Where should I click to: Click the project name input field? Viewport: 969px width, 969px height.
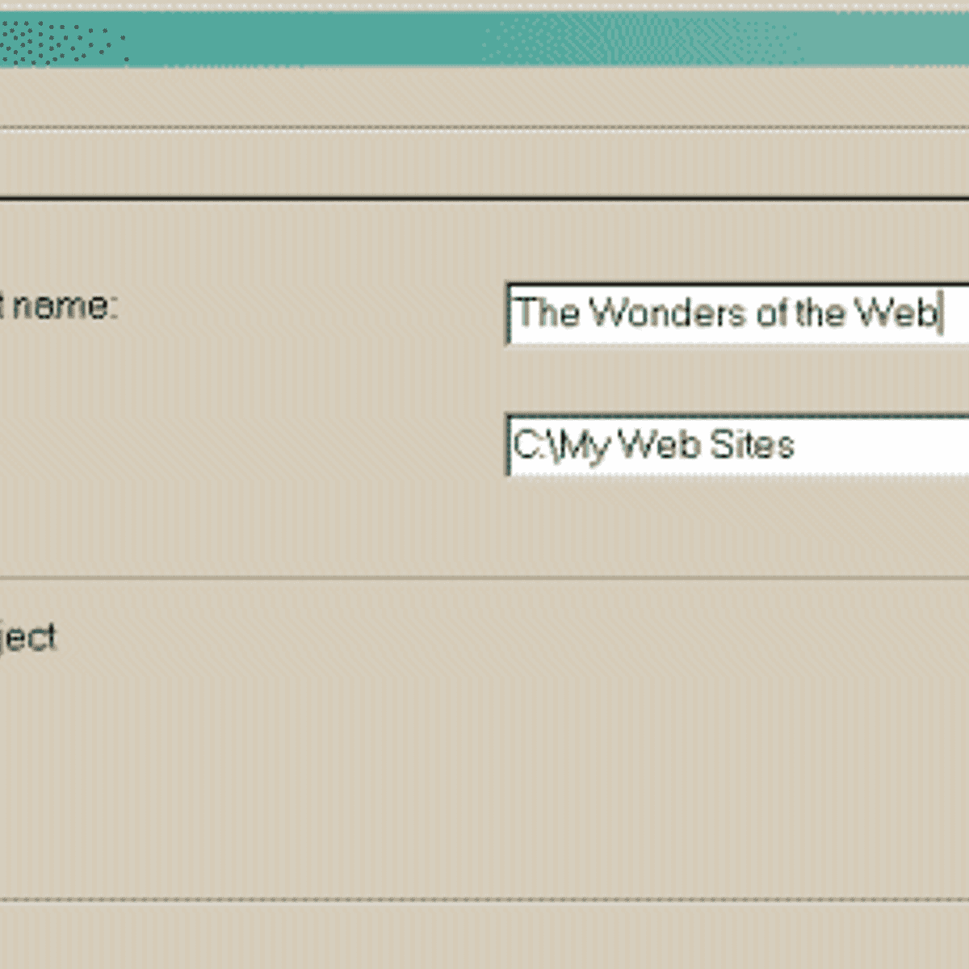click(736, 313)
